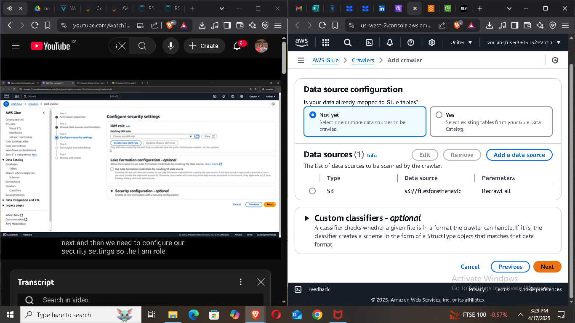This screenshot has height=323, width=575.
Task: Open AWS notifications bell
Action: coord(390,42)
